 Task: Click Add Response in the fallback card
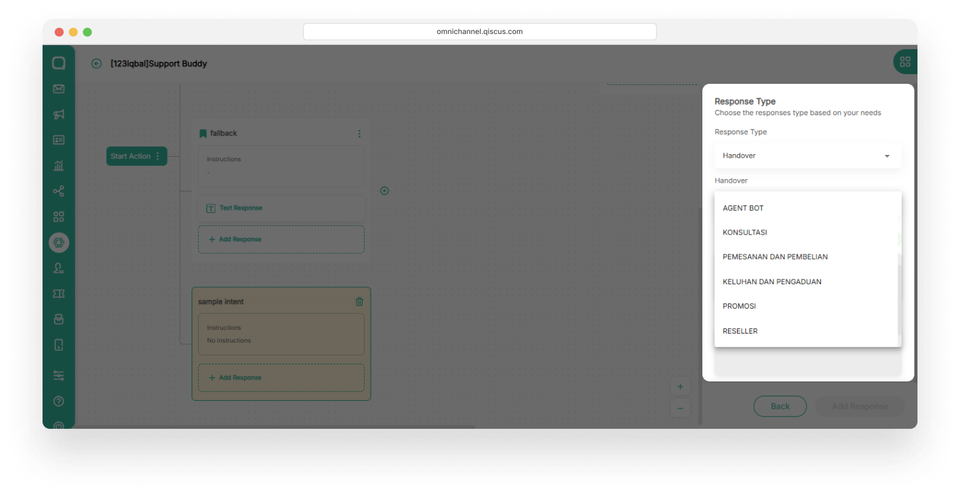pyautogui.click(x=281, y=239)
